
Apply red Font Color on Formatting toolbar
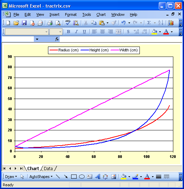pyautogui.click(x=166, y=32)
